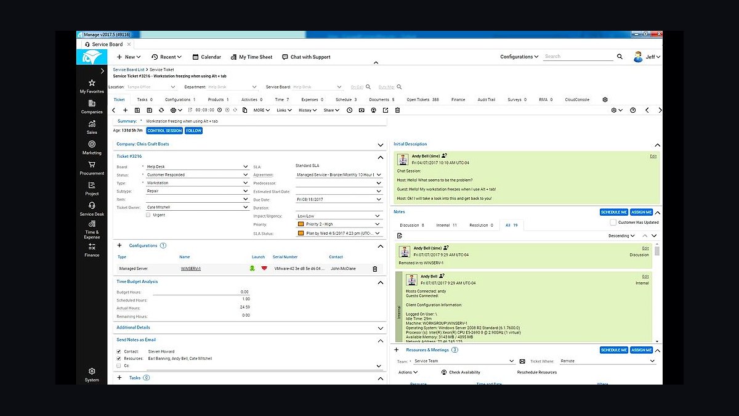The image size is (739, 416).
Task: Open the Status dropdown Customer Responded
Action: 197,174
